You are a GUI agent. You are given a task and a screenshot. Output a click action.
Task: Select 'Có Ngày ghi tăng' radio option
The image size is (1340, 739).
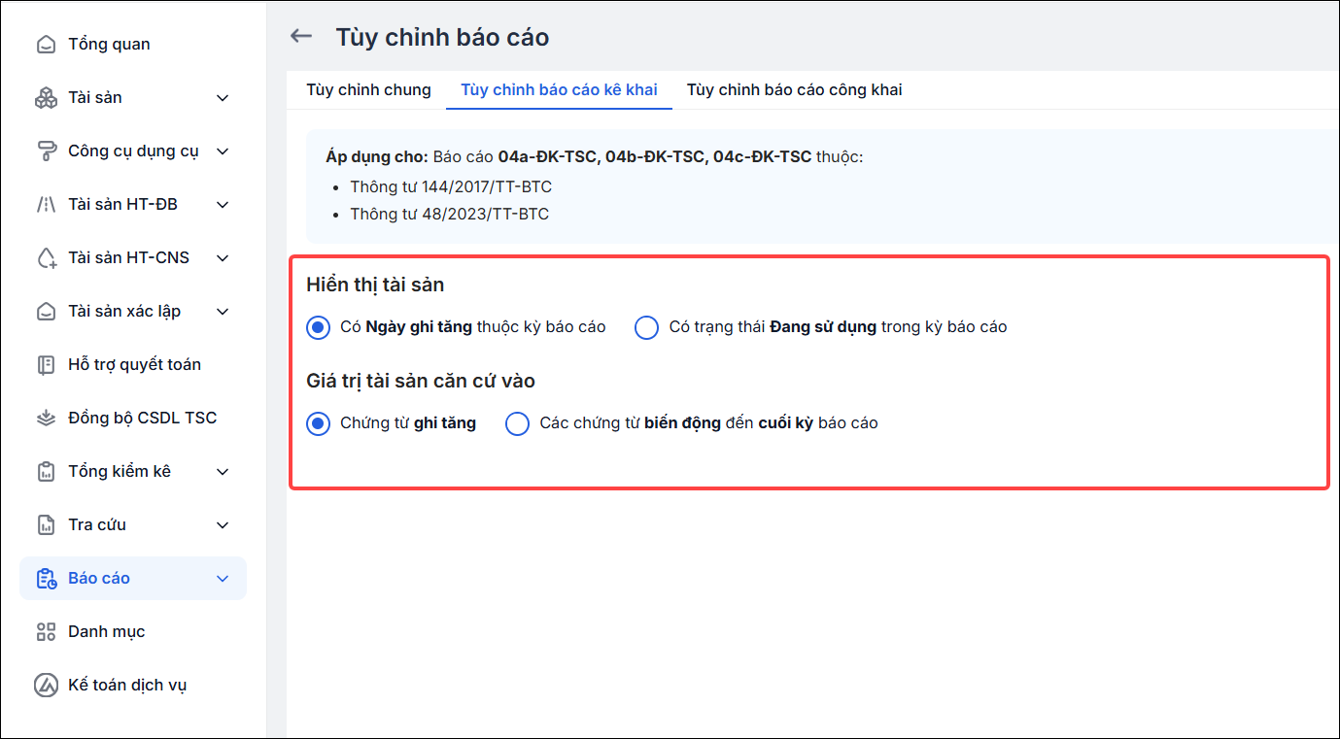[x=318, y=327]
